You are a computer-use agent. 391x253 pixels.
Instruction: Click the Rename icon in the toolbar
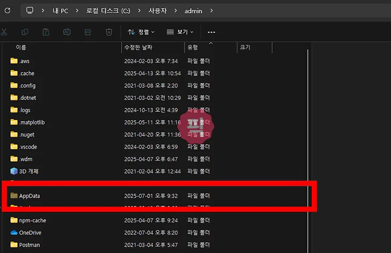[x=67, y=32]
